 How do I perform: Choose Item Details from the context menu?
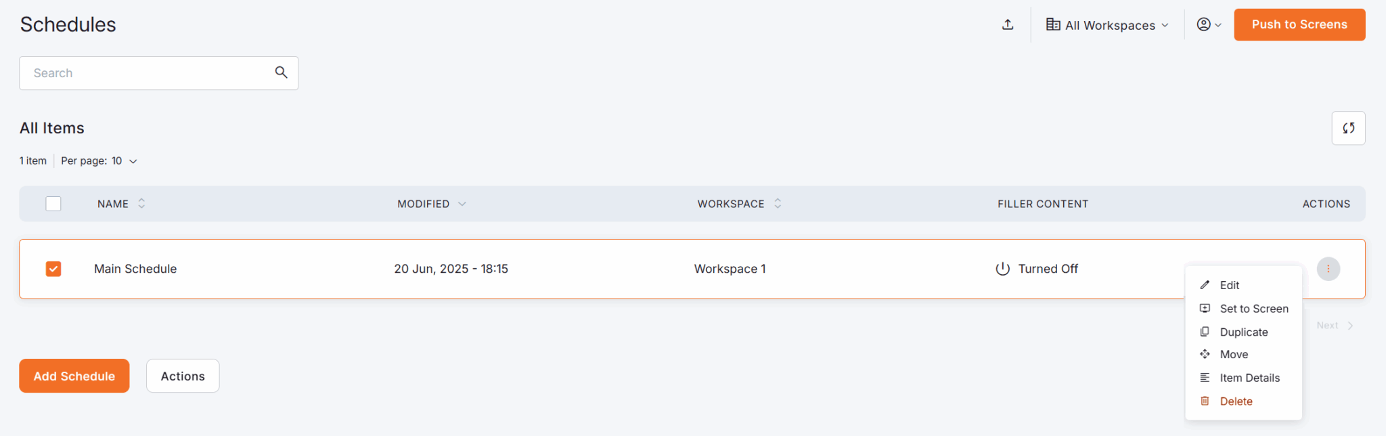coord(1249,377)
